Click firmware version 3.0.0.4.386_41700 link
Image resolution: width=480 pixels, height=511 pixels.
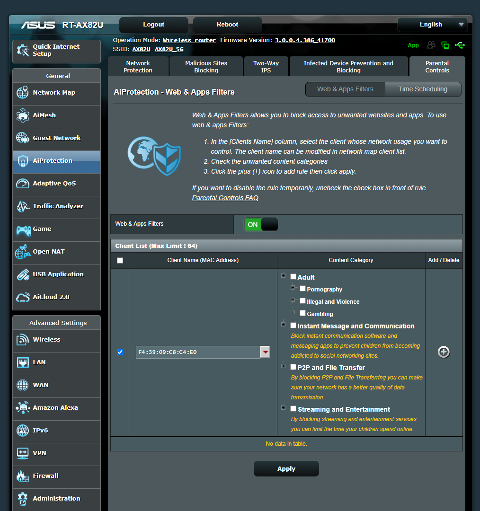coord(305,40)
